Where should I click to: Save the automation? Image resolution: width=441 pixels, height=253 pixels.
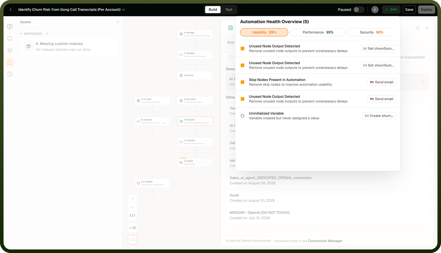[x=409, y=10]
